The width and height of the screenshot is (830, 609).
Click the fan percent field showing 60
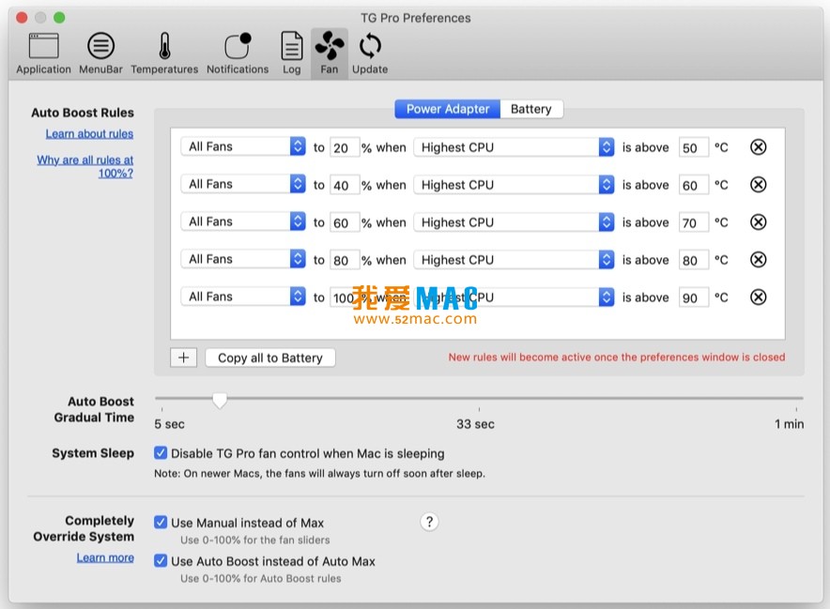click(345, 222)
